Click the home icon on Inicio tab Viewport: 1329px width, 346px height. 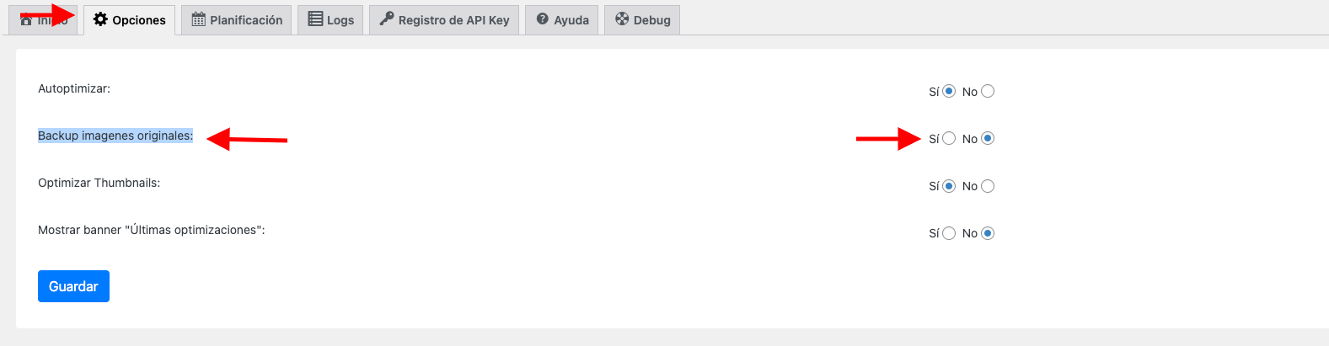pyautogui.click(x=26, y=20)
